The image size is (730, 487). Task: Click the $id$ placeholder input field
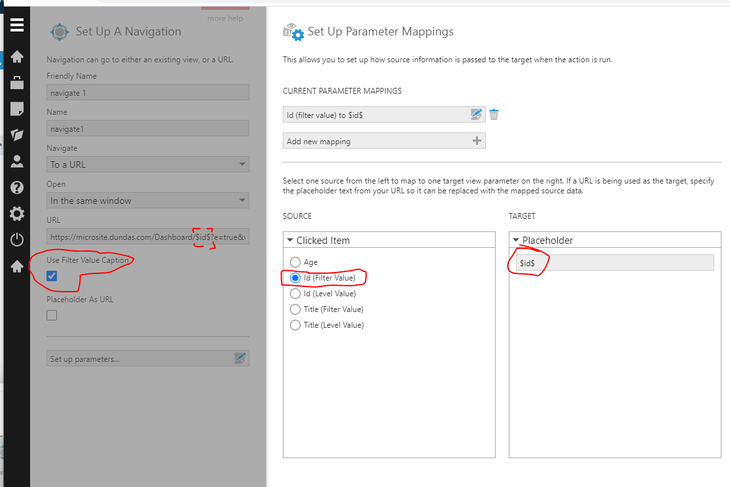point(615,262)
